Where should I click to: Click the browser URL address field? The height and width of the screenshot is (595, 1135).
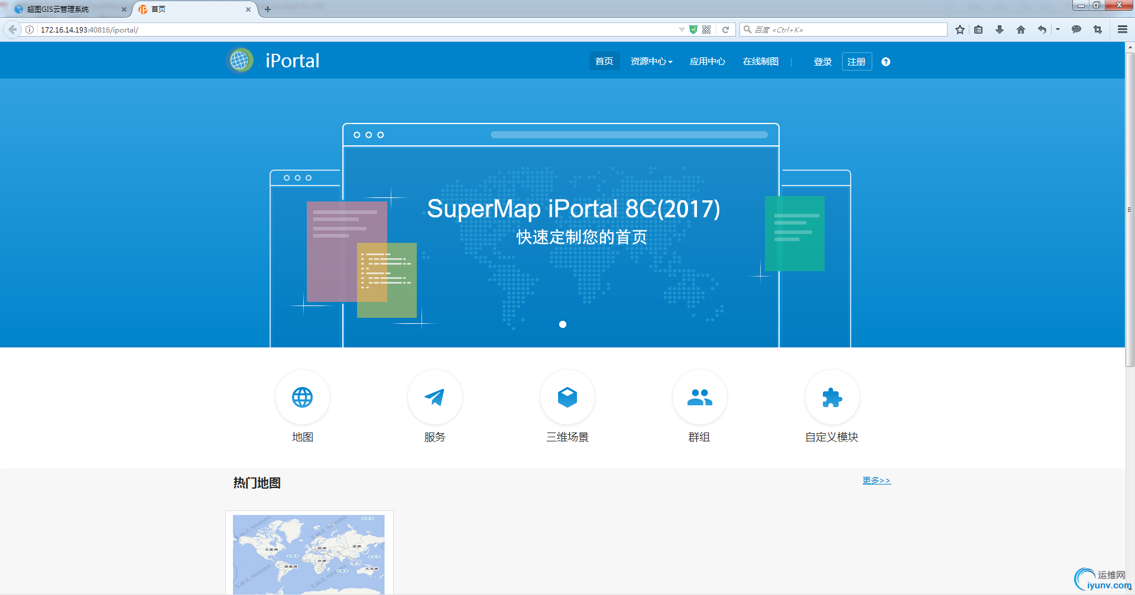[358, 30]
